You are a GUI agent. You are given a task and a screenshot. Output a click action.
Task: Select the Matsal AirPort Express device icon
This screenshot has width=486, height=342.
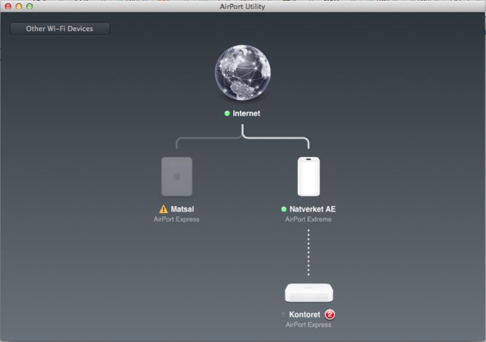176,177
